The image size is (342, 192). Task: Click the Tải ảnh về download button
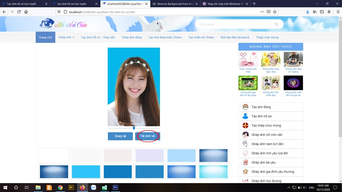[148, 136]
